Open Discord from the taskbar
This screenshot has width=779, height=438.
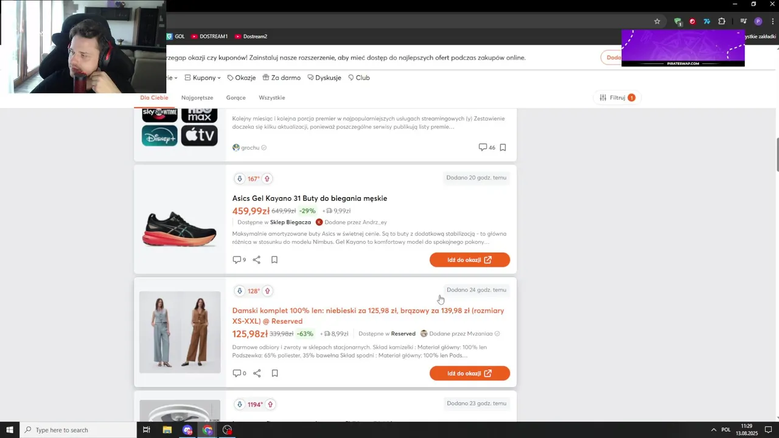(x=187, y=430)
